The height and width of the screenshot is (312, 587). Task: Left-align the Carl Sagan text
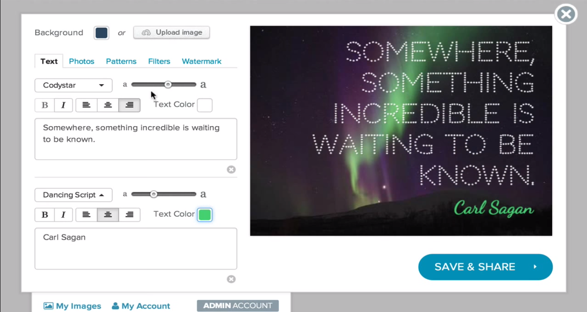coord(86,215)
